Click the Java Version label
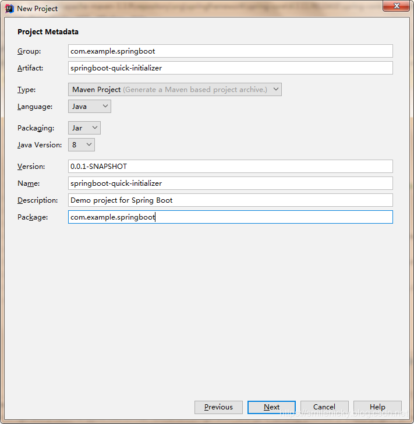Image resolution: width=414 pixels, height=424 pixels. pos(40,145)
